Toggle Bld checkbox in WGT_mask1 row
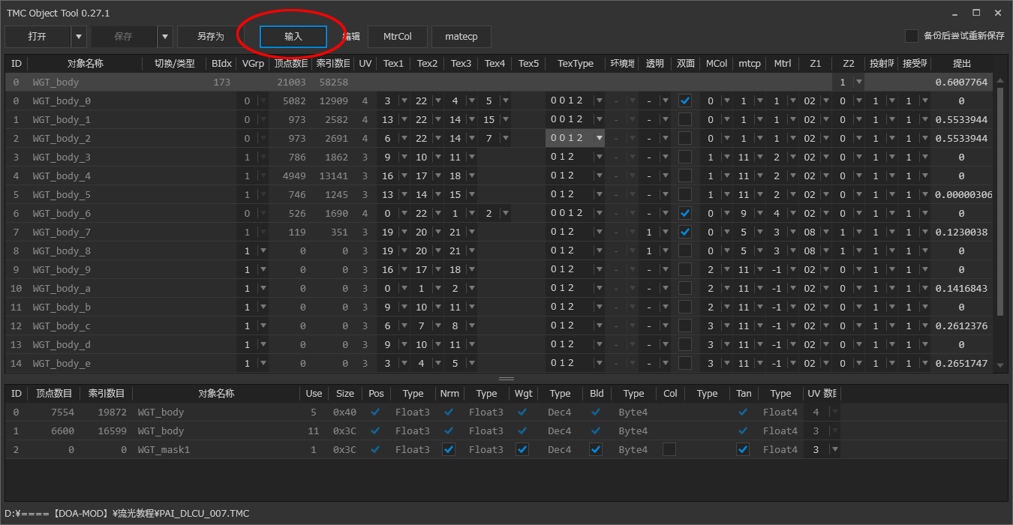Viewport: 1013px width, 525px height. [596, 449]
